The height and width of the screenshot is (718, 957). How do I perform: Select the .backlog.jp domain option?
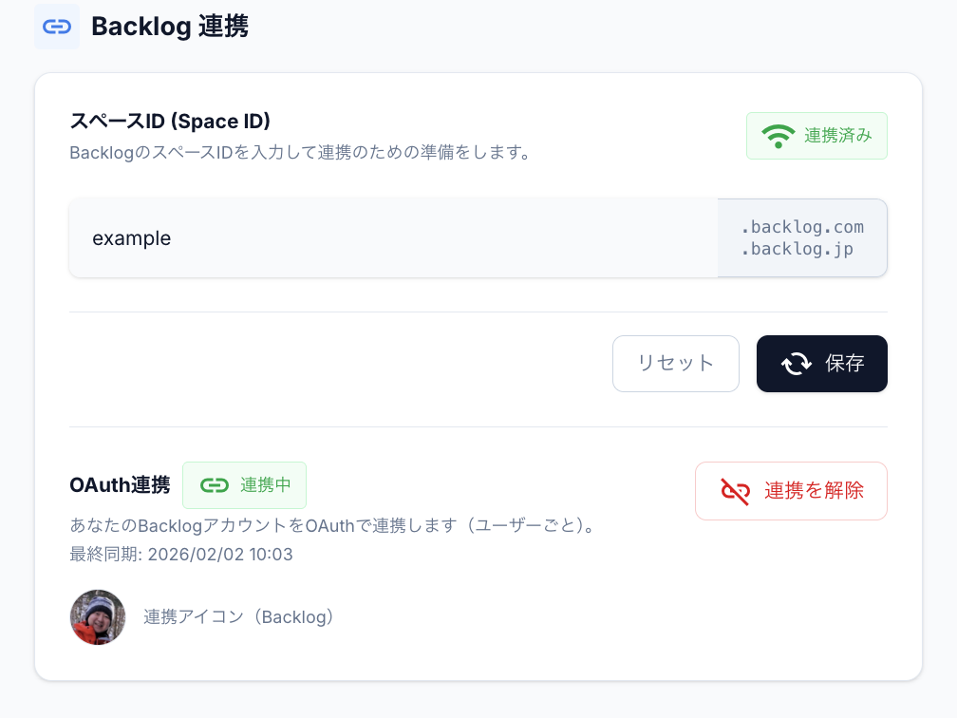tap(802, 248)
